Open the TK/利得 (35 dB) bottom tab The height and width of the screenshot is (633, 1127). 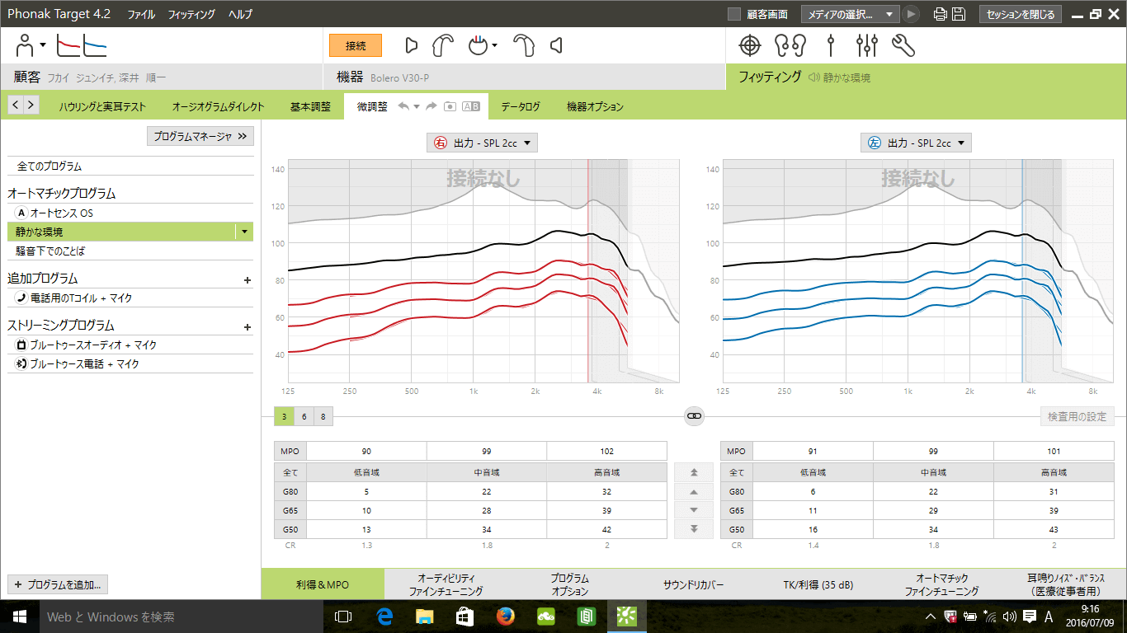point(818,584)
